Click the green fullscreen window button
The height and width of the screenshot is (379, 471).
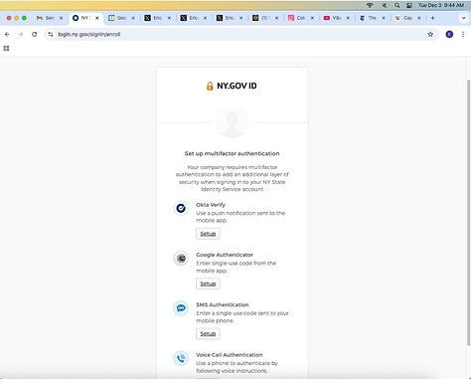coord(24,18)
